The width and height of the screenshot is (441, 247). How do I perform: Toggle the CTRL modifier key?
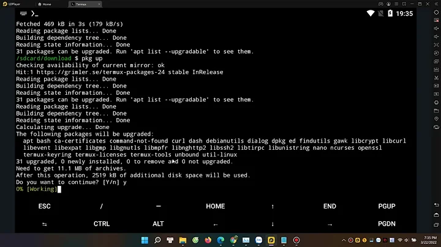pyautogui.click(x=102, y=224)
